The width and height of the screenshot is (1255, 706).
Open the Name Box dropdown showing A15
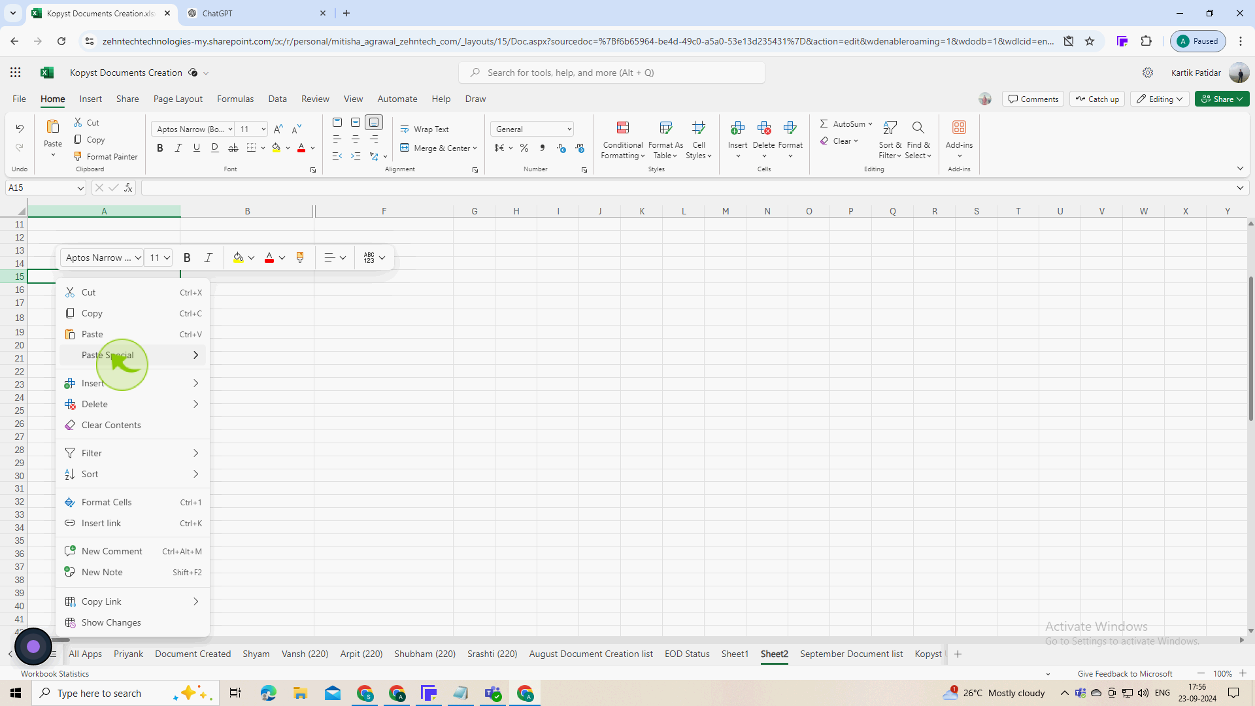[x=80, y=188]
